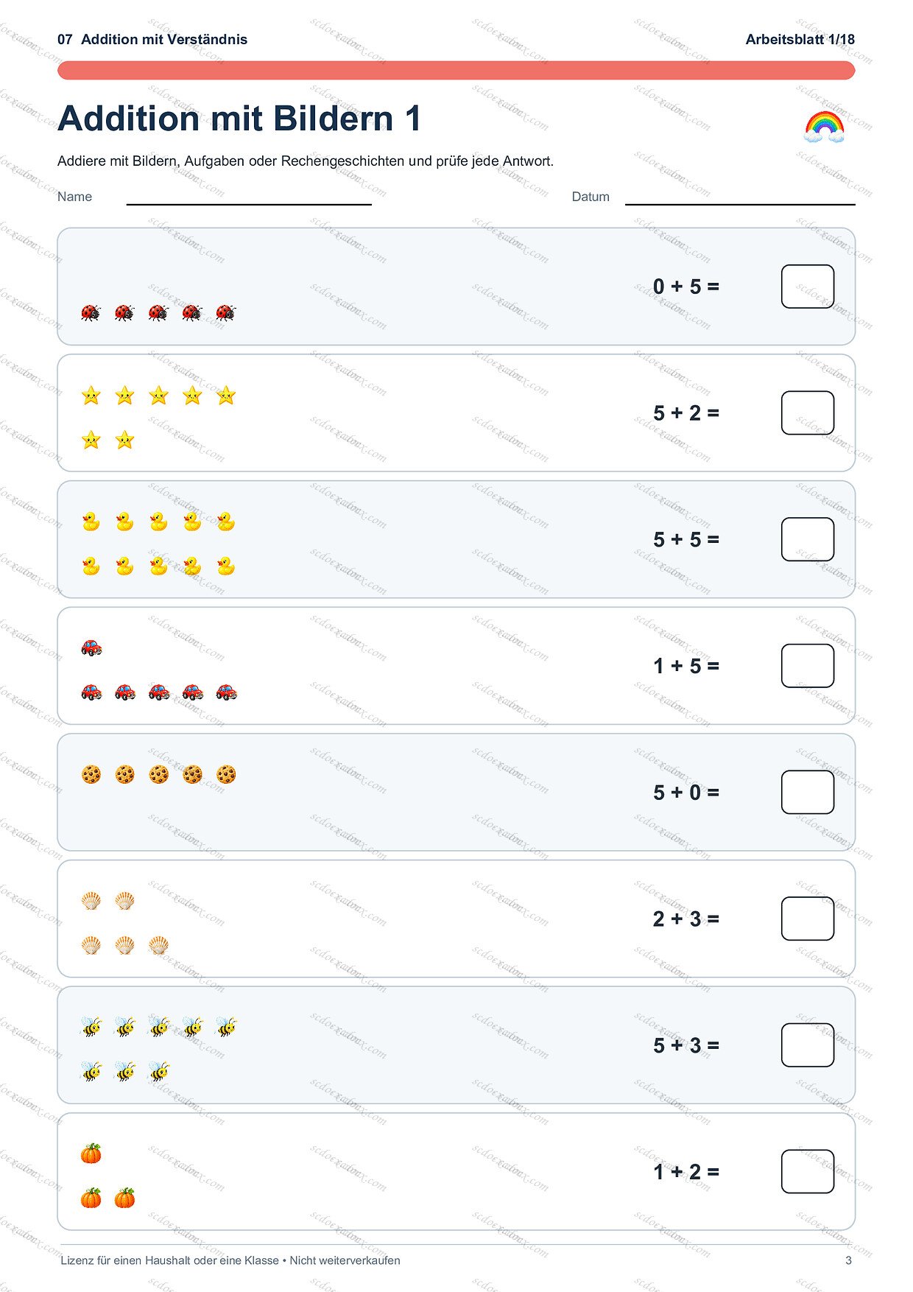
Task: Click the answer box for 5 + 2
Action: (x=808, y=413)
